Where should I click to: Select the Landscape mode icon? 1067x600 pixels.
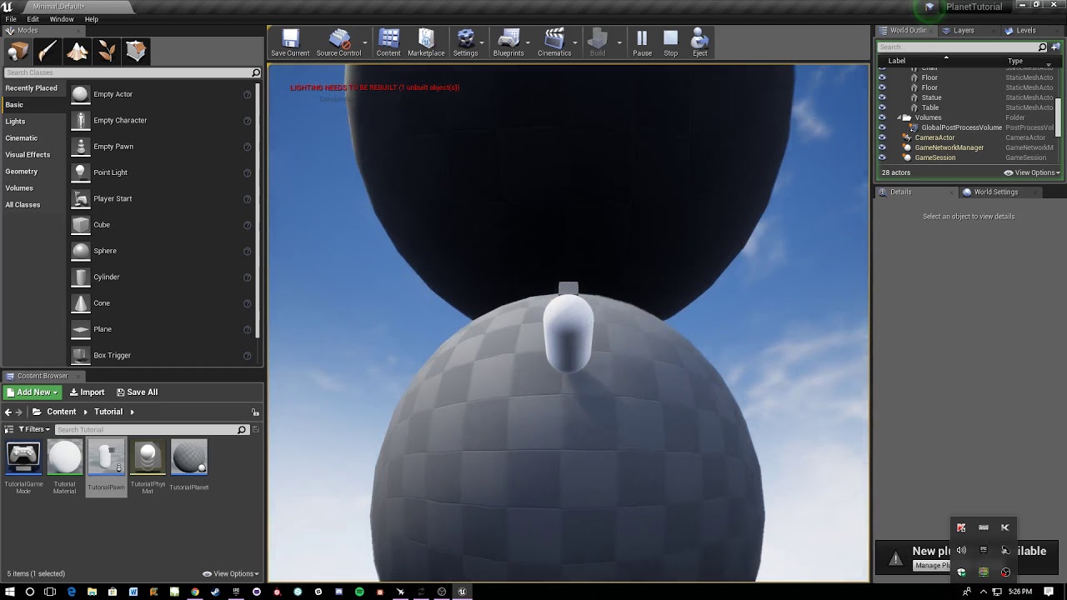click(78, 52)
